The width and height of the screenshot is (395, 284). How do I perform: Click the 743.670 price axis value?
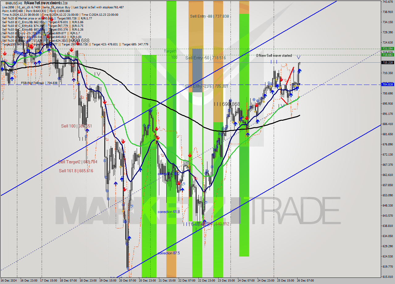[388, 2]
